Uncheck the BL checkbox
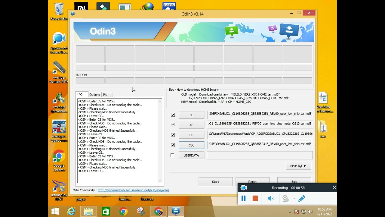 [x=173, y=115]
